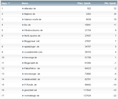Open the lloc de link
The height and width of the screenshot is (99, 118).
(x=27, y=25)
